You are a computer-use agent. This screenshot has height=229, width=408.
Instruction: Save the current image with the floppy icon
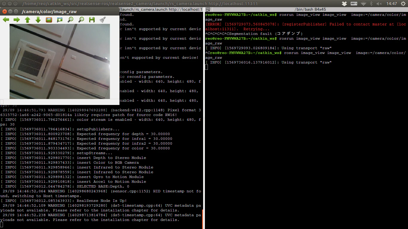pos(92,20)
